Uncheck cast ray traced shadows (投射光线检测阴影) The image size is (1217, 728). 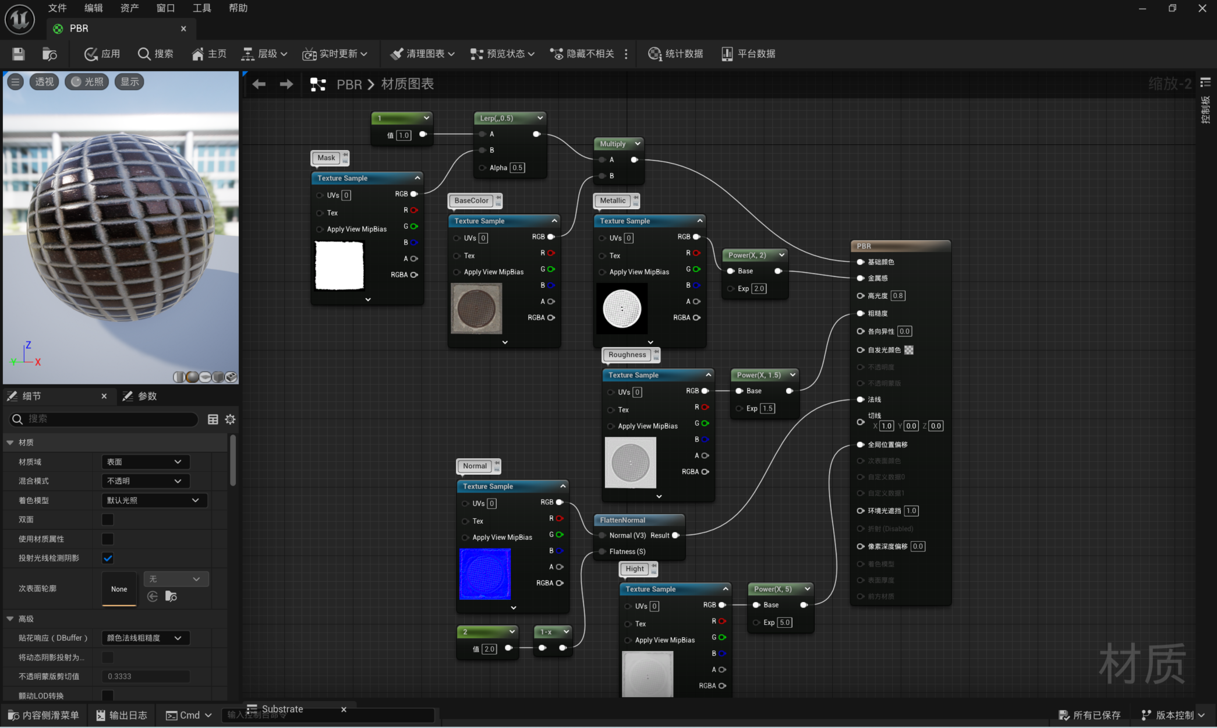[x=108, y=558]
